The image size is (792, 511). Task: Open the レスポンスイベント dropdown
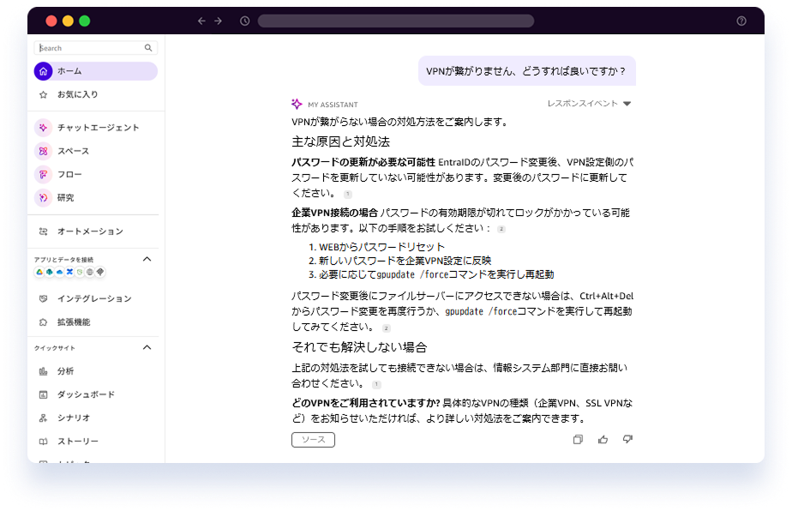tap(587, 103)
